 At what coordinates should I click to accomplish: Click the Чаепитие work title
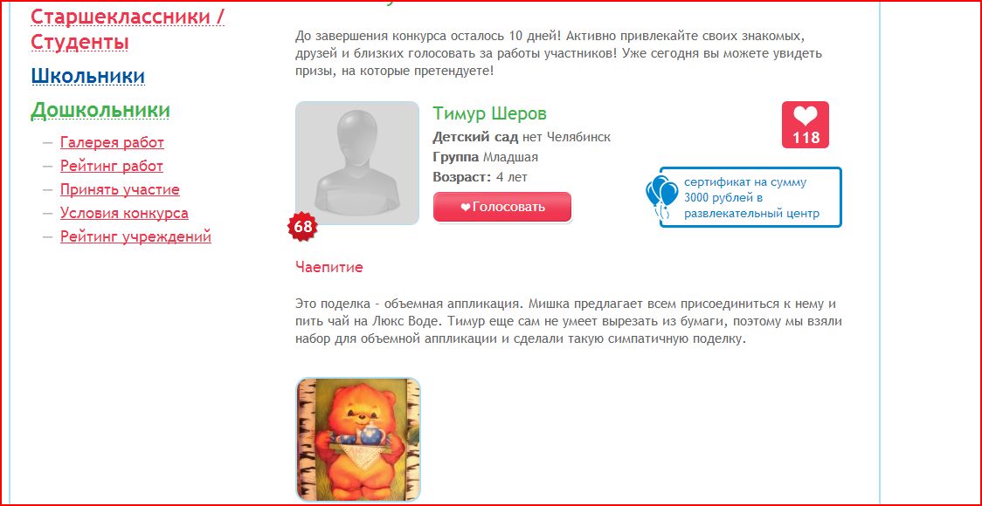328,268
